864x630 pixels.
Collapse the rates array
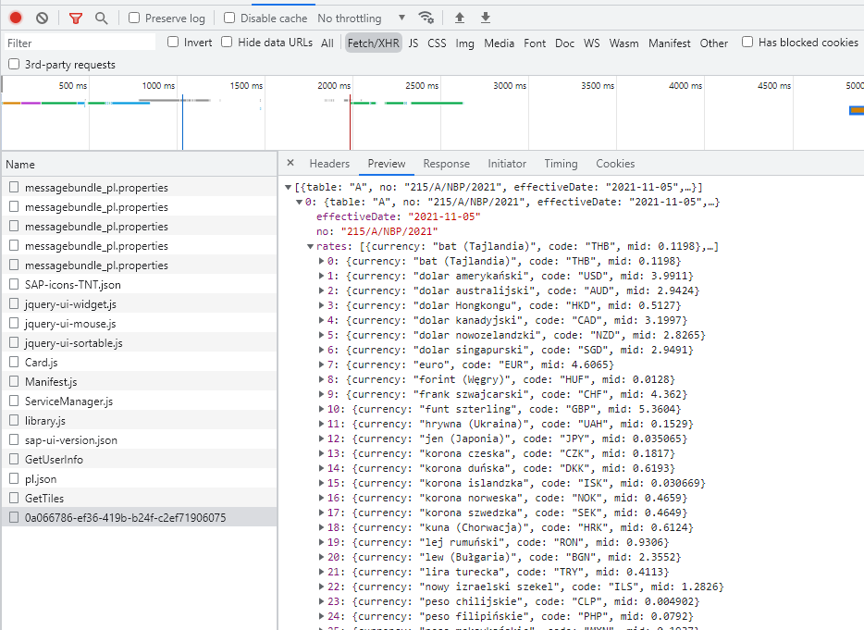click(310, 246)
